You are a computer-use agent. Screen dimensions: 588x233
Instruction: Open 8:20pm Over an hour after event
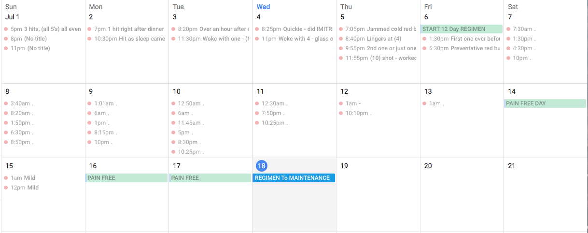(x=210, y=29)
